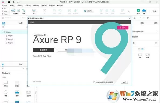Open the Axure RP 9 Tour File link
The height and width of the screenshot is (103, 160).
tap(42, 56)
